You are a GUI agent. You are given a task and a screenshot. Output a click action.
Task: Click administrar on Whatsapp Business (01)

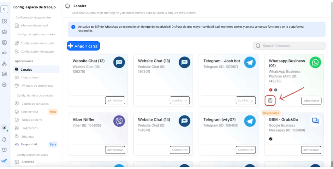click(311, 101)
